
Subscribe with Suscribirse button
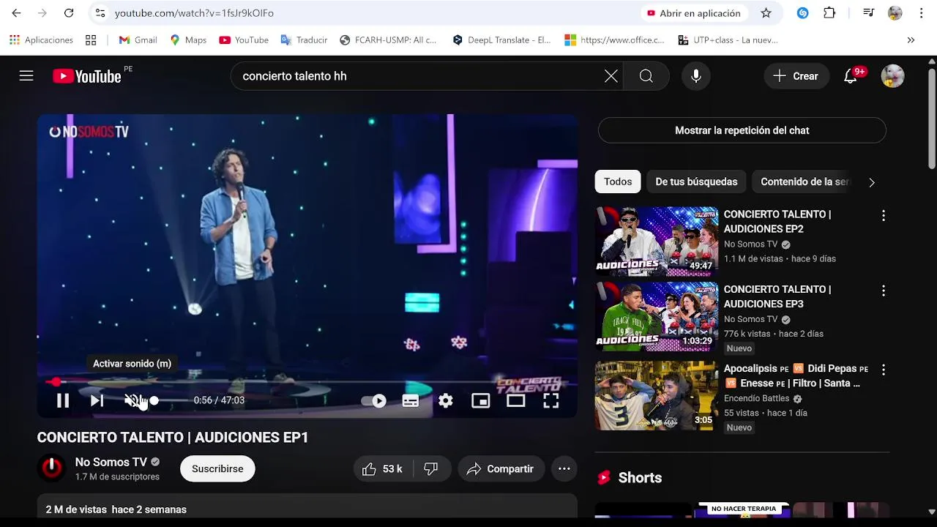click(217, 469)
